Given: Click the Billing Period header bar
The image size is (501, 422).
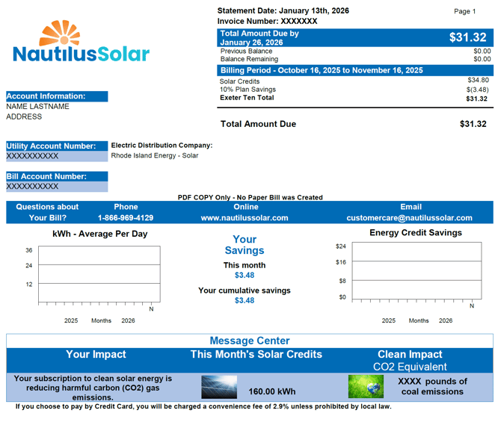Looking at the screenshot, I should click(355, 70).
